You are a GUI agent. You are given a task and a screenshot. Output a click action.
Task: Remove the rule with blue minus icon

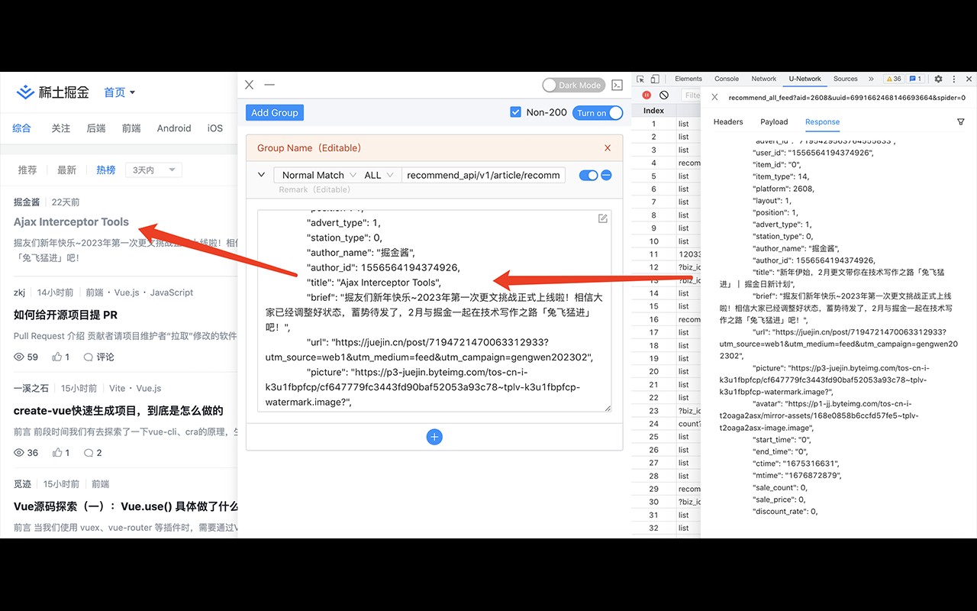click(x=606, y=175)
